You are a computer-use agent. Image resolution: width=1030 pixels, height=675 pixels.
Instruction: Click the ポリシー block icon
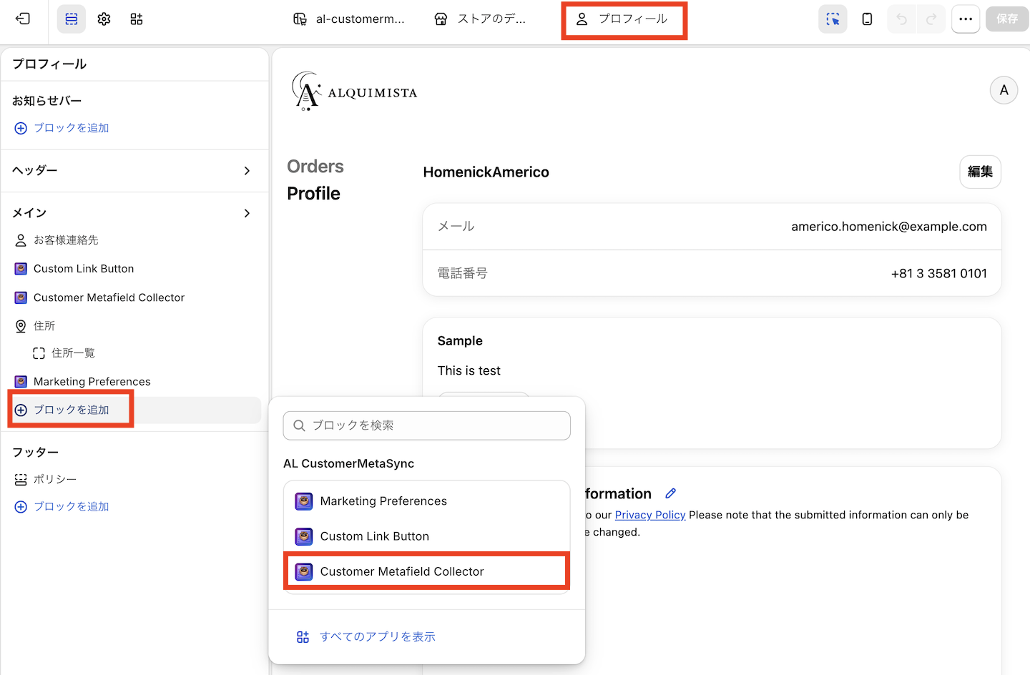pos(21,479)
